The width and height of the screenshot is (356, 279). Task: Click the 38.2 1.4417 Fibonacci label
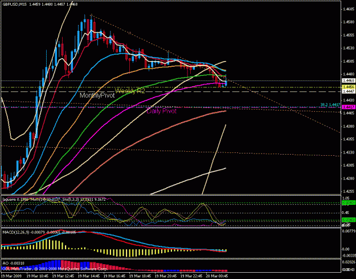pyautogui.click(x=330, y=104)
